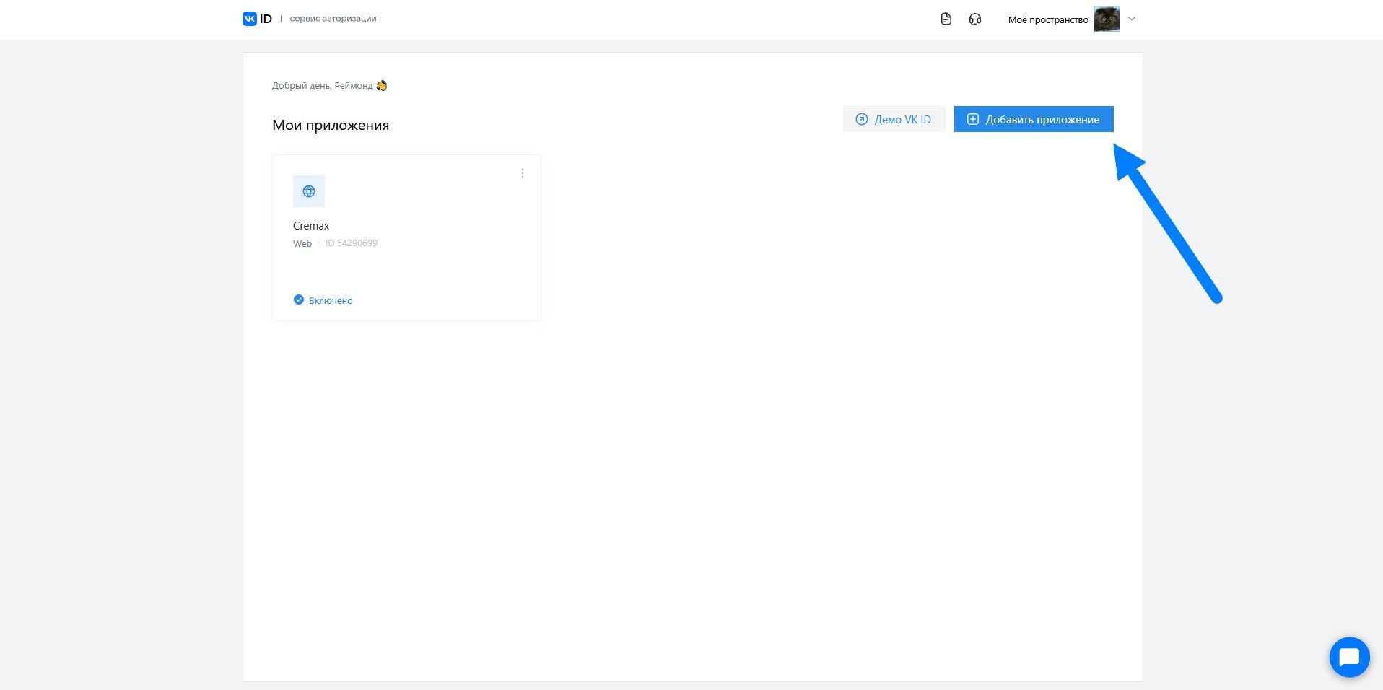Open support via the headset icon
This screenshot has height=690, width=1383.
tap(975, 19)
